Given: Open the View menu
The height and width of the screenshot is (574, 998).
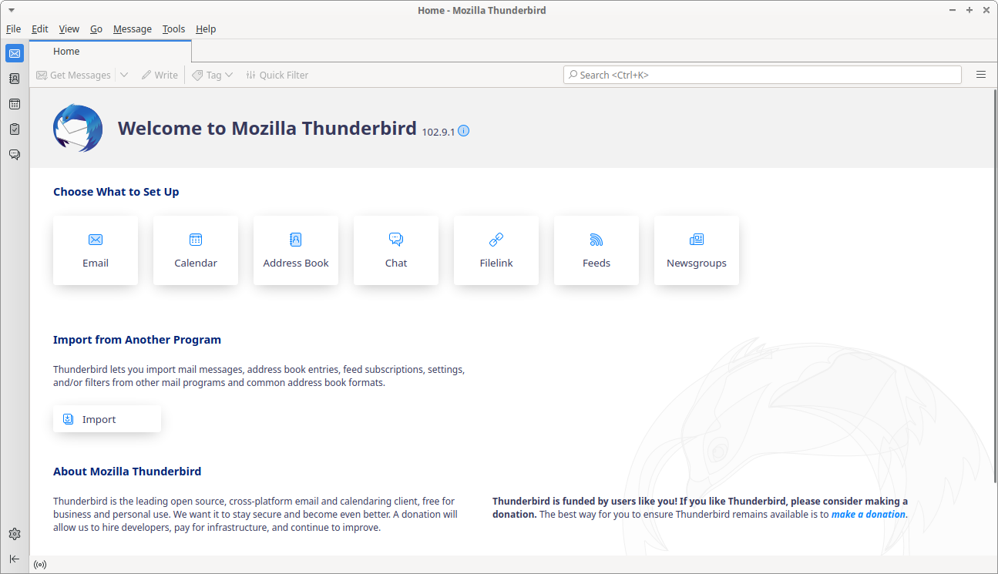Looking at the screenshot, I should [69, 29].
